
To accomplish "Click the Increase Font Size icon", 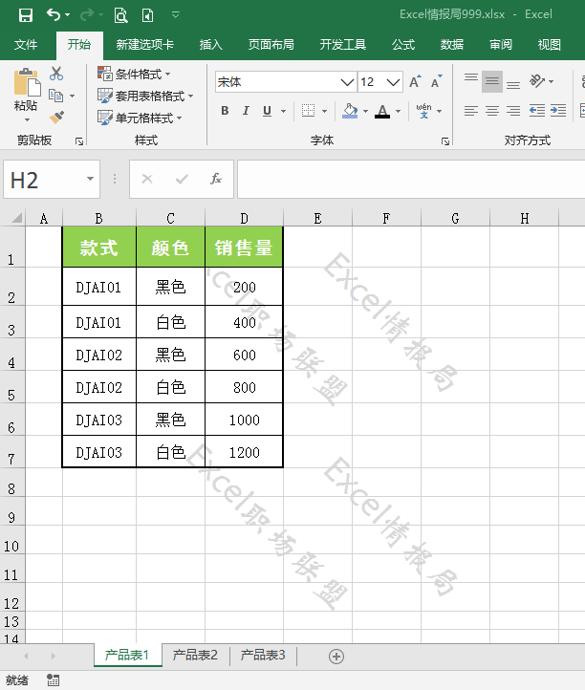I will coord(415,82).
